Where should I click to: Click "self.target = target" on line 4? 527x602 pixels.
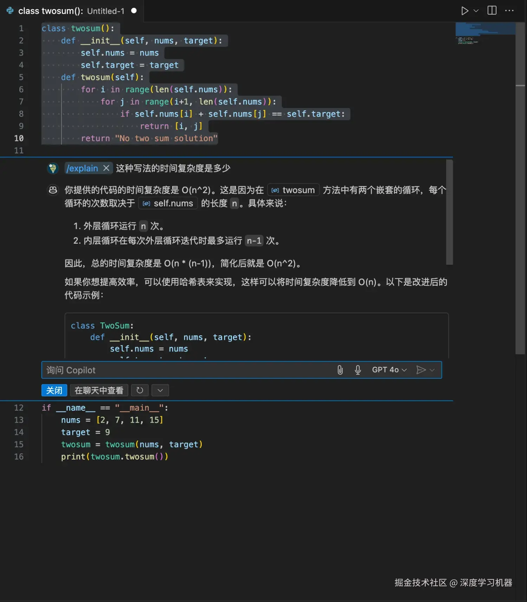130,65
